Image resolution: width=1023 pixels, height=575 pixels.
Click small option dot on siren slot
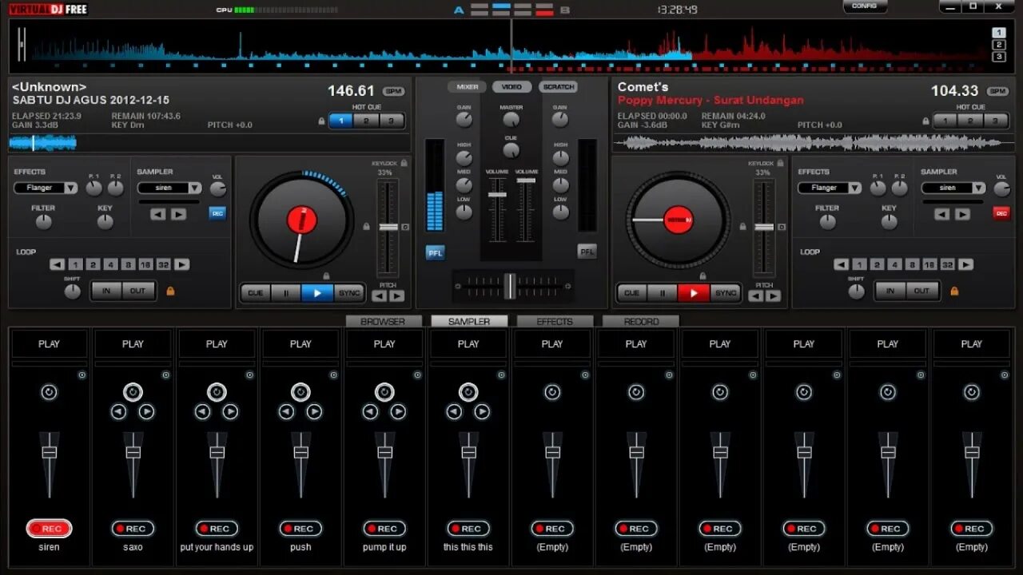coord(82,375)
